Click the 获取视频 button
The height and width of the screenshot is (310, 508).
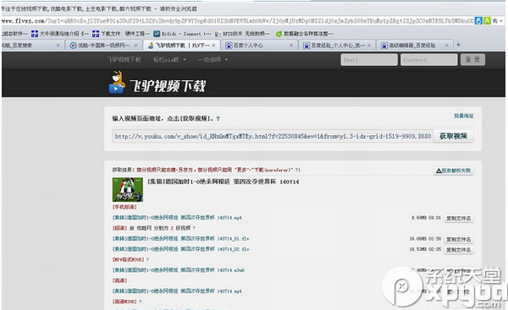453,136
